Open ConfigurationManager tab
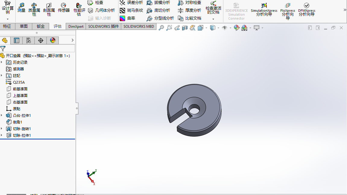The height and width of the screenshot is (195, 347). click(29, 40)
